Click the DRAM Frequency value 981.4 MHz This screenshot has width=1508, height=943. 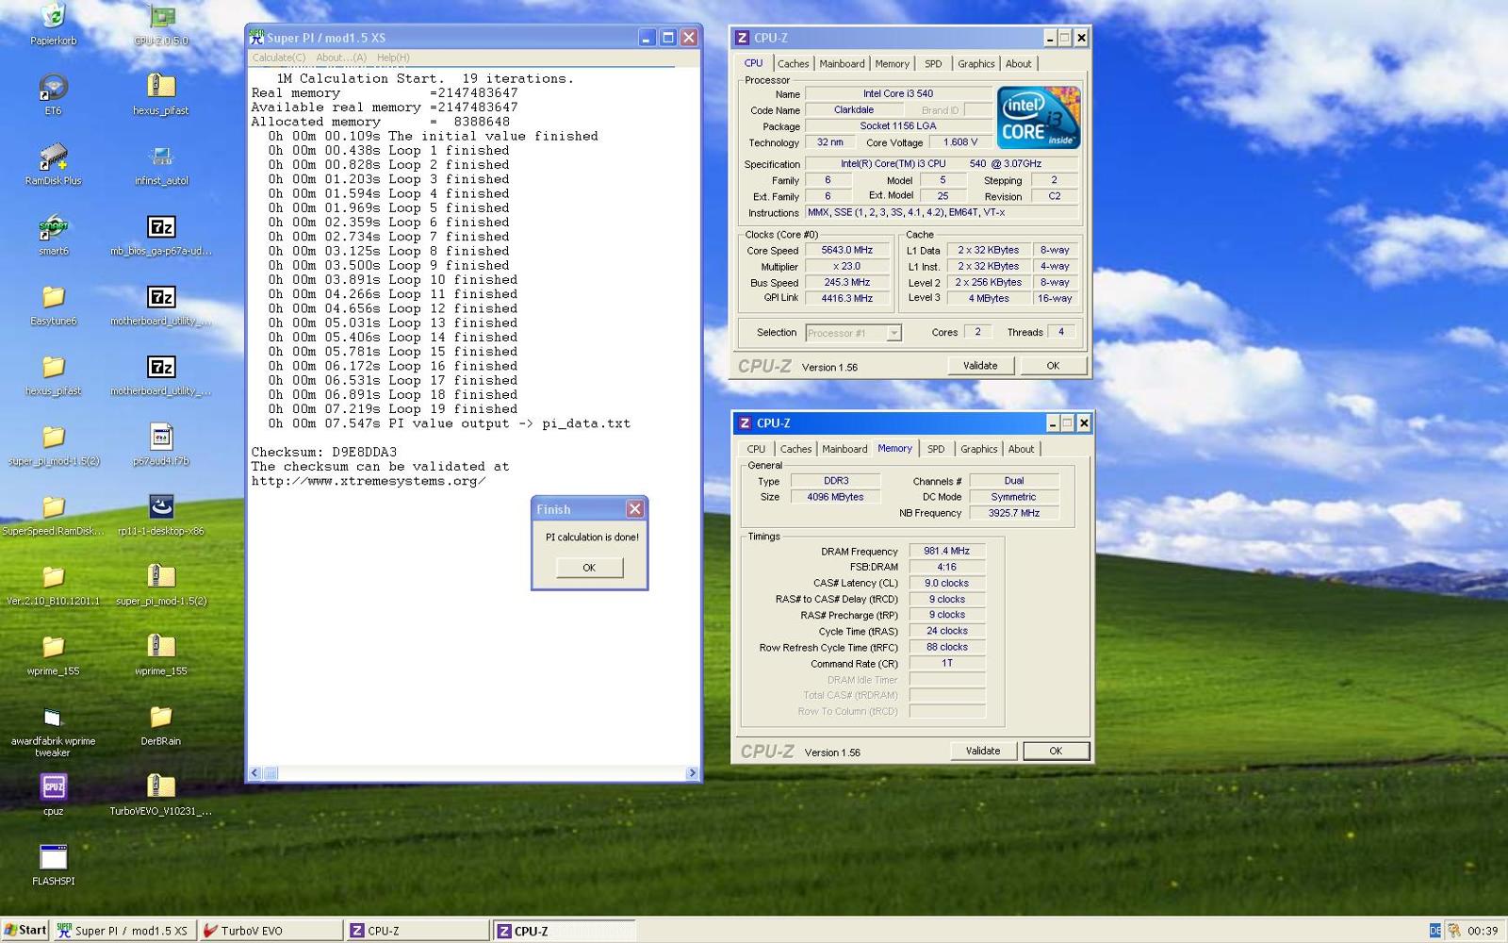(946, 551)
